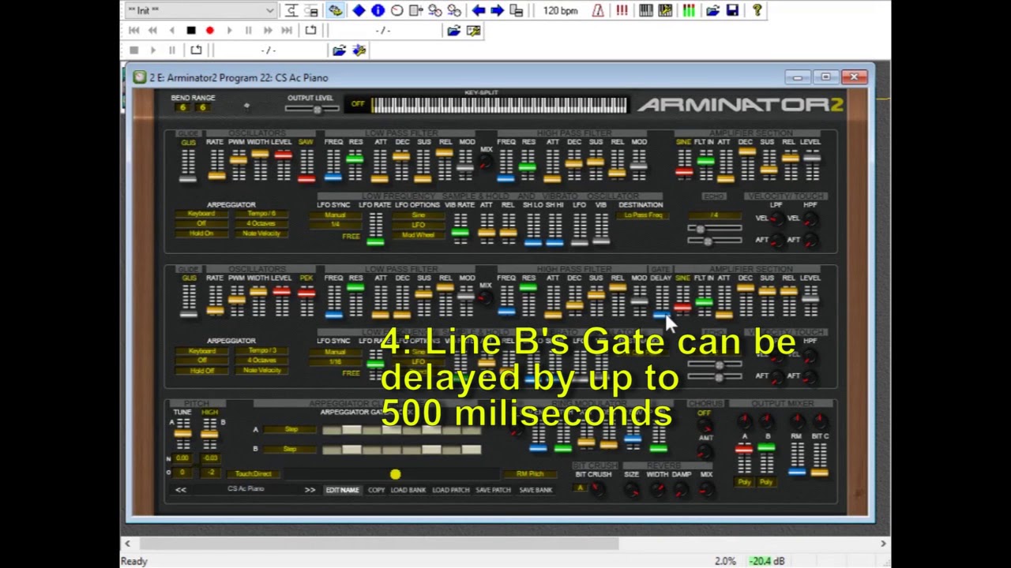Click the LOAD PATCH button
This screenshot has height=568, width=1011.
pyautogui.click(x=451, y=490)
